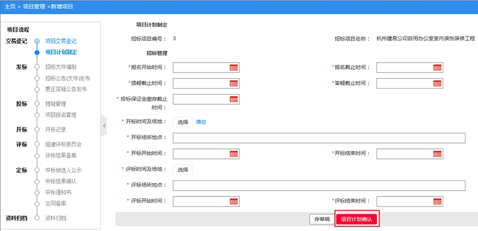Open 招标文件编制 step label
478x231 pixels.
[x=61, y=67]
